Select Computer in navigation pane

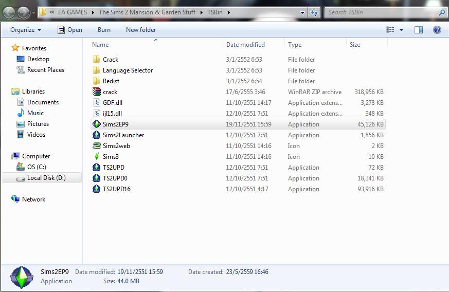(36, 156)
